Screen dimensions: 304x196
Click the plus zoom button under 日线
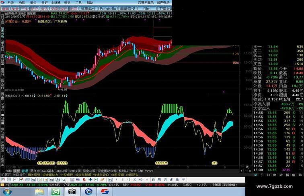click(241, 171)
